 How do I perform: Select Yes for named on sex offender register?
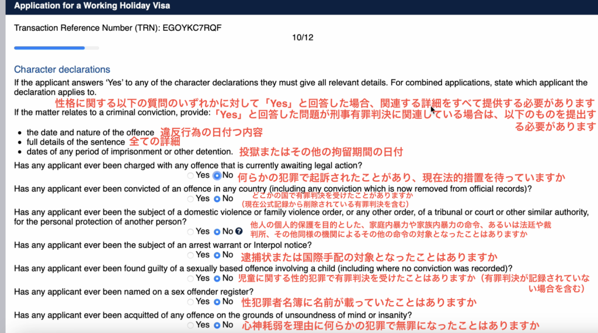click(190, 302)
